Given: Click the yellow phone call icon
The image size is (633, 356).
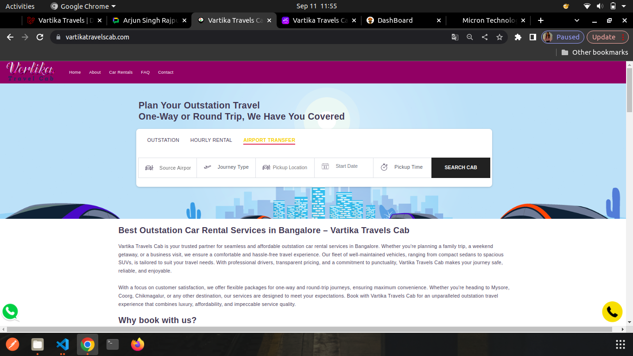Looking at the screenshot, I should pos(612,311).
